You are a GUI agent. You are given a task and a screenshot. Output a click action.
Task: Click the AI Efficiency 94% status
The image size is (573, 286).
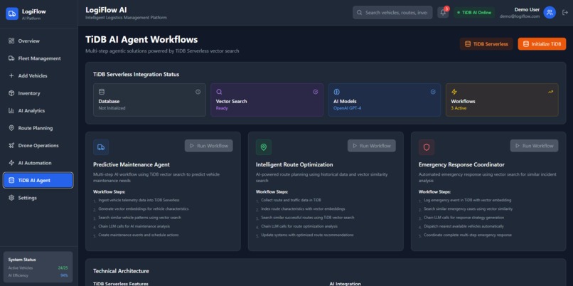click(38, 275)
